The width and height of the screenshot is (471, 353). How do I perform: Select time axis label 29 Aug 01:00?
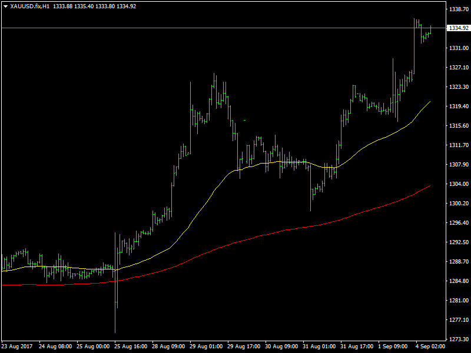click(x=207, y=347)
